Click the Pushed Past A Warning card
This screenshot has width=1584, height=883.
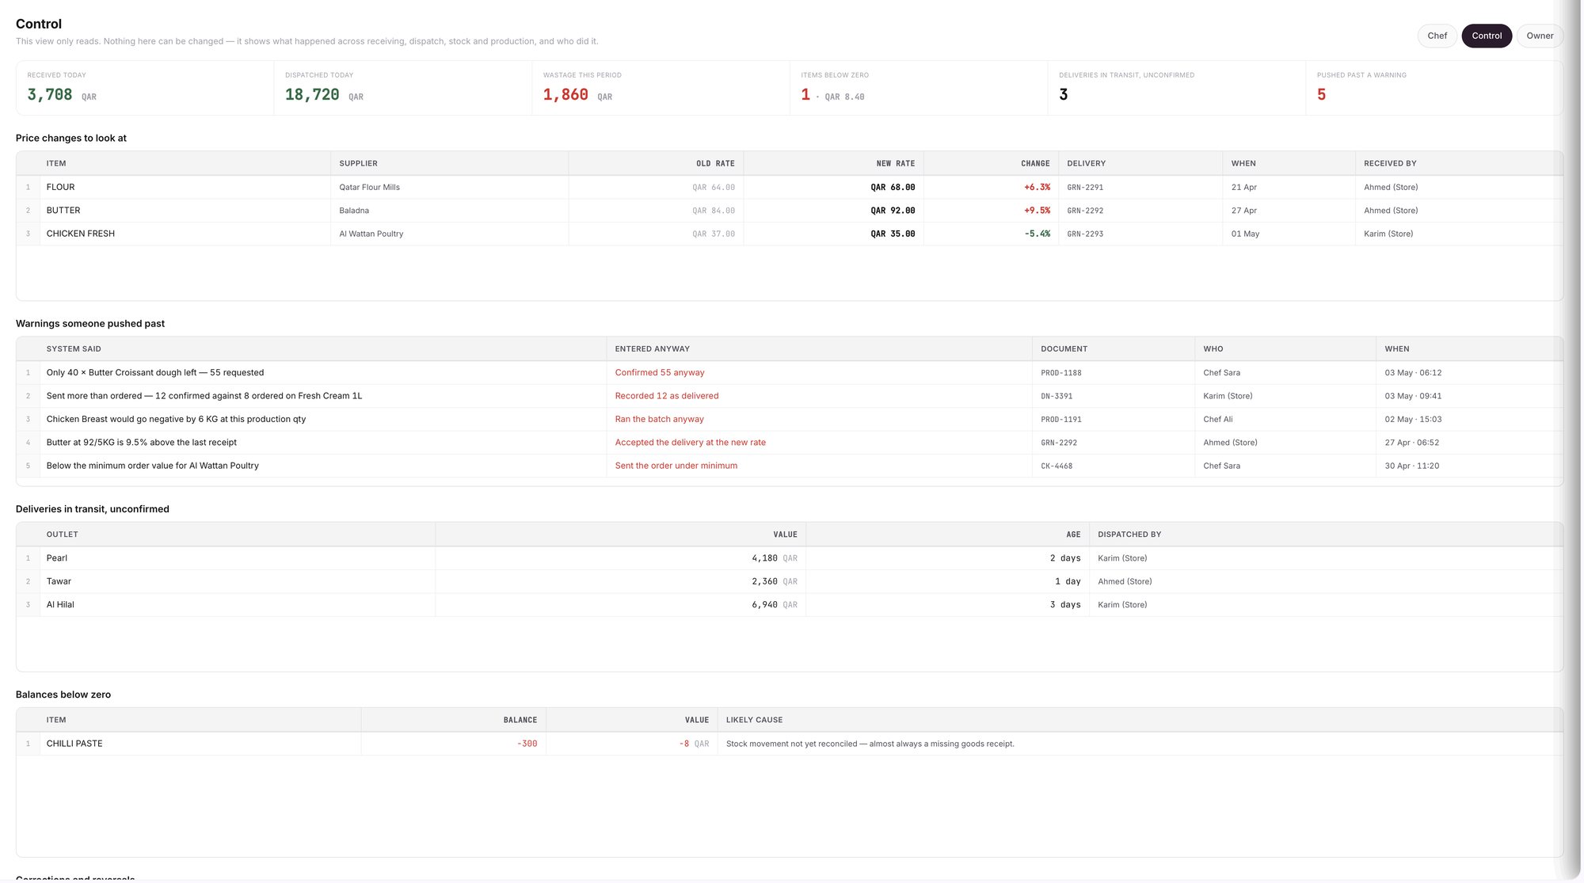point(1434,88)
